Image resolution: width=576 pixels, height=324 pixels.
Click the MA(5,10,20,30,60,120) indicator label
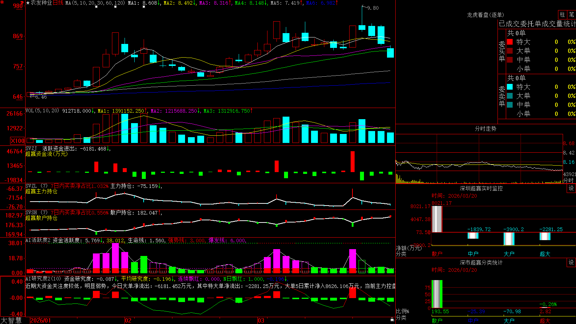click(x=95, y=3)
